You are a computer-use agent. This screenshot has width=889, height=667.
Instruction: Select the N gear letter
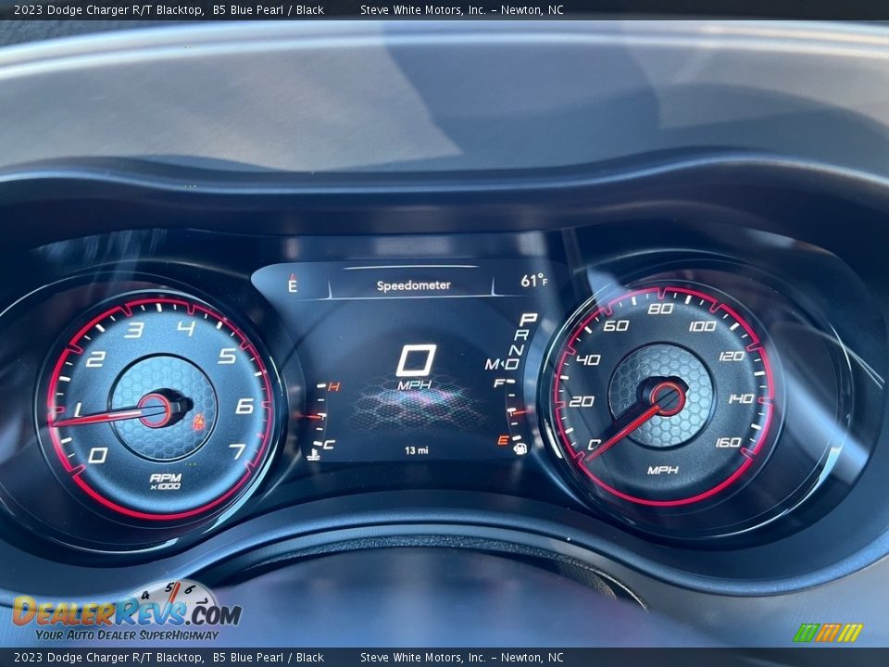pyautogui.click(x=517, y=349)
